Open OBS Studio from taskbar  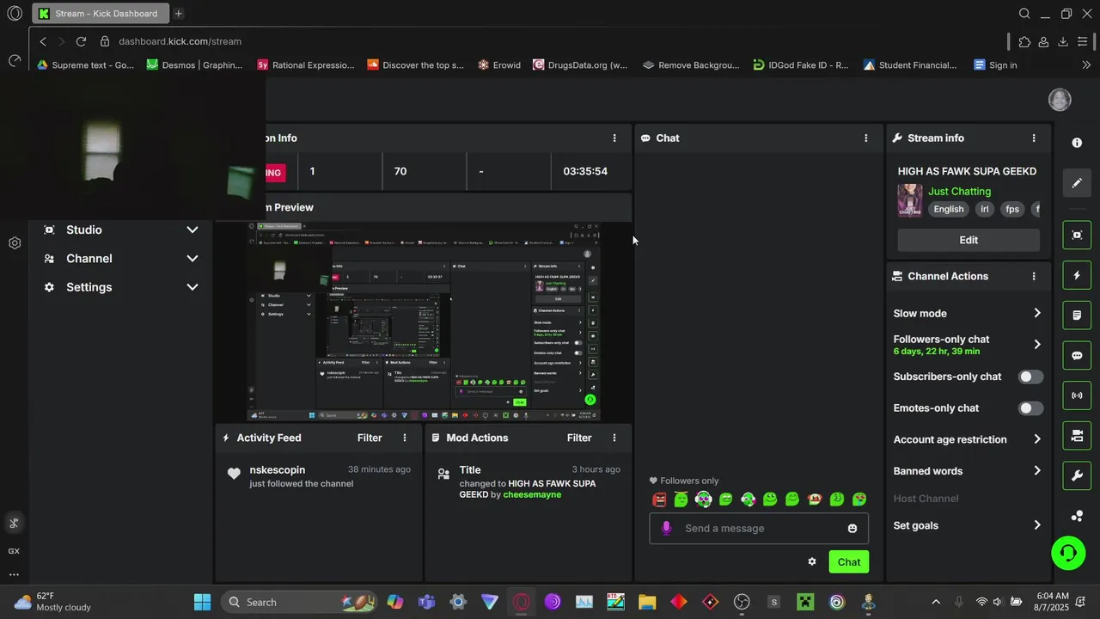coord(742,602)
